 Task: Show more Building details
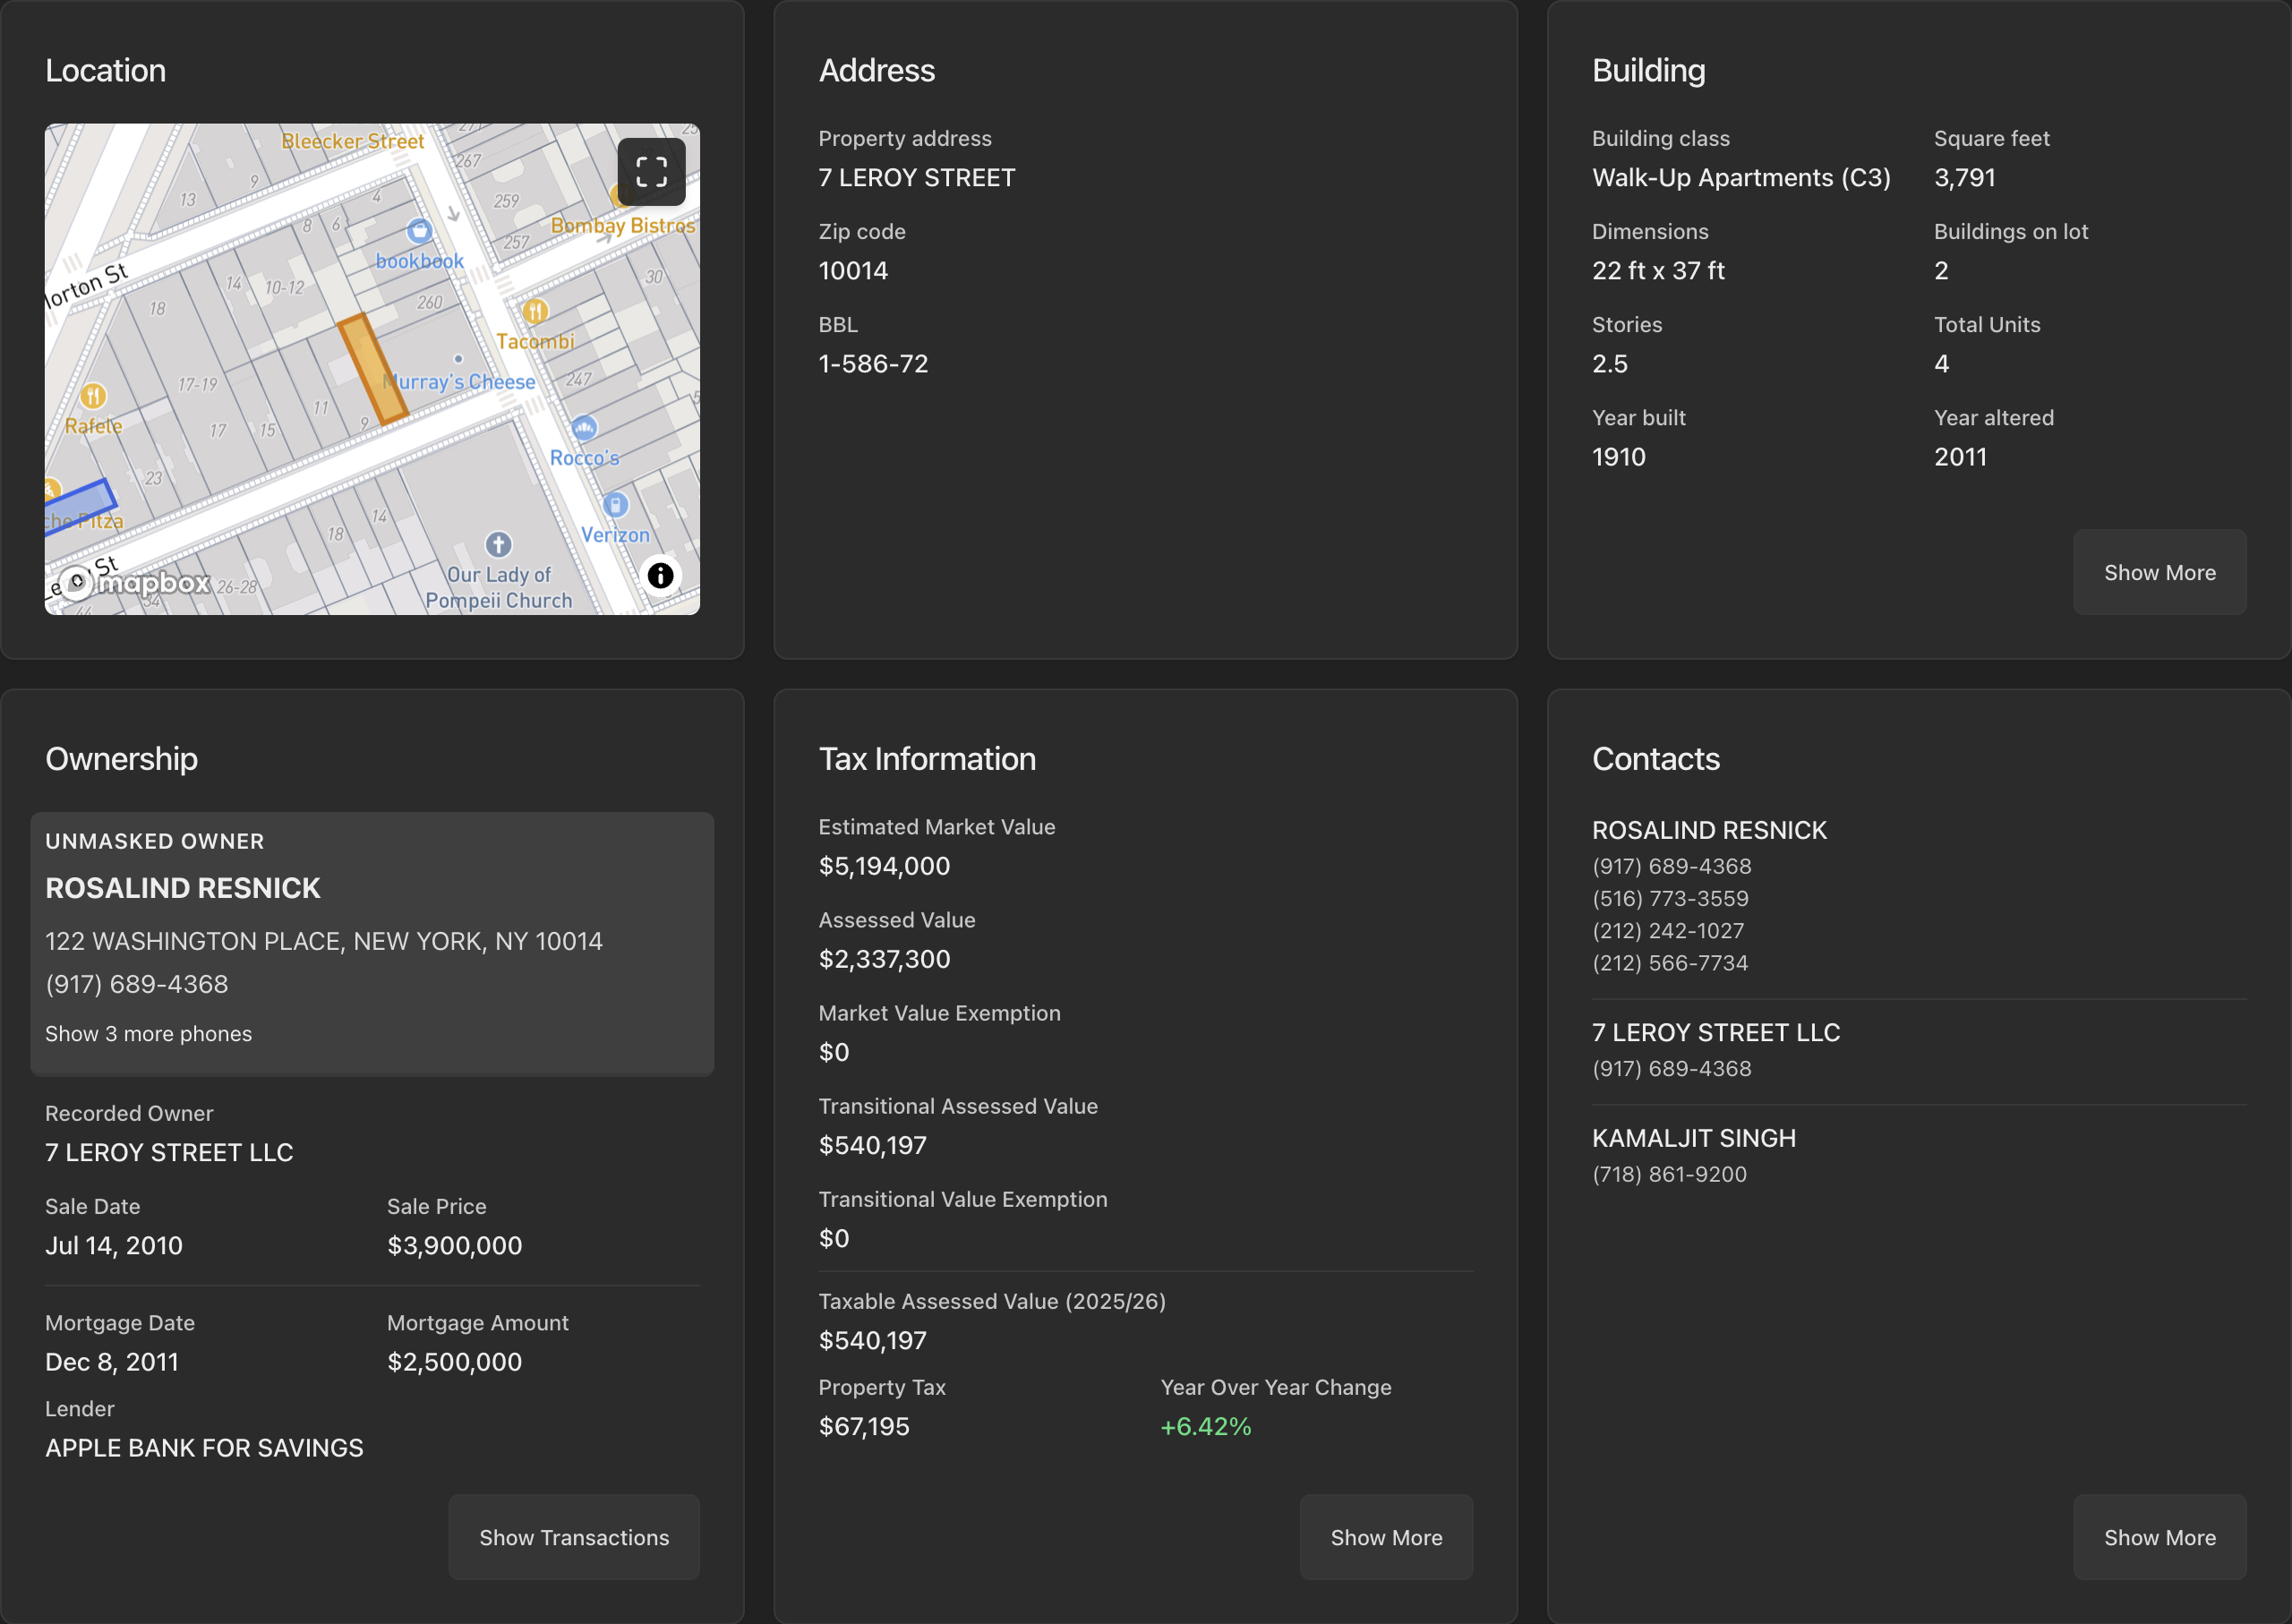tap(2159, 573)
